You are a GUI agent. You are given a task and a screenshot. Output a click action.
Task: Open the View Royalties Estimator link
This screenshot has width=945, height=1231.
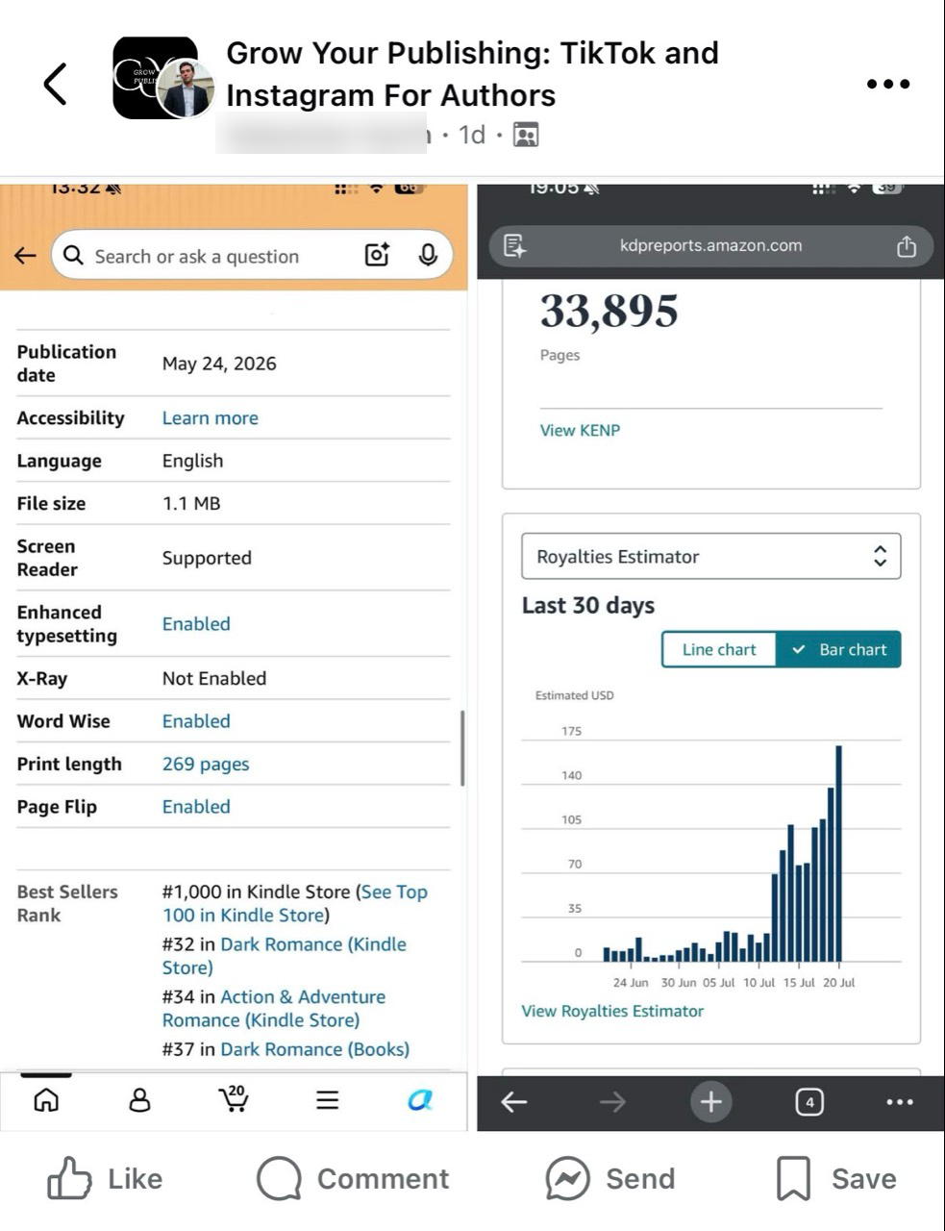612,1012
